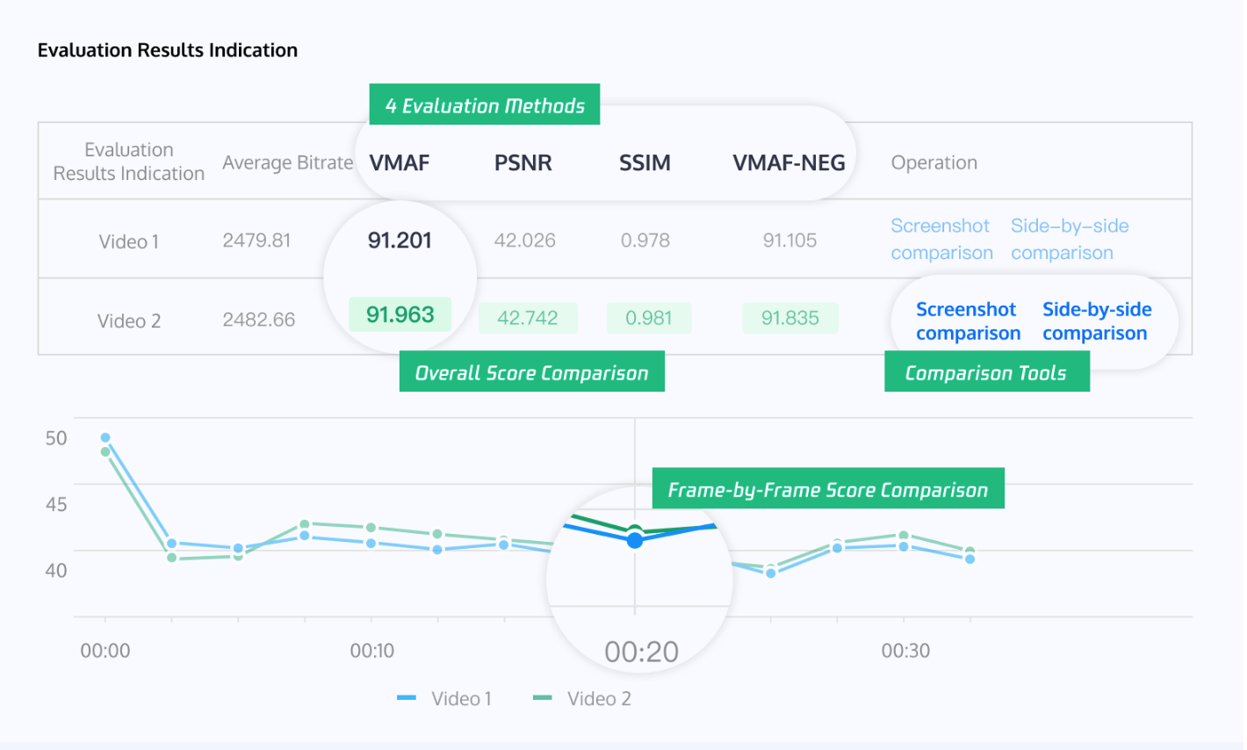Click the Comparison Tools green label
Viewport: 1247px width, 750px height.
click(x=986, y=373)
